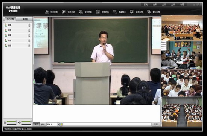This screenshot has height=136, width=207.
Task: Switch to the second tab of the user panel
Action: [x=25, y=19]
